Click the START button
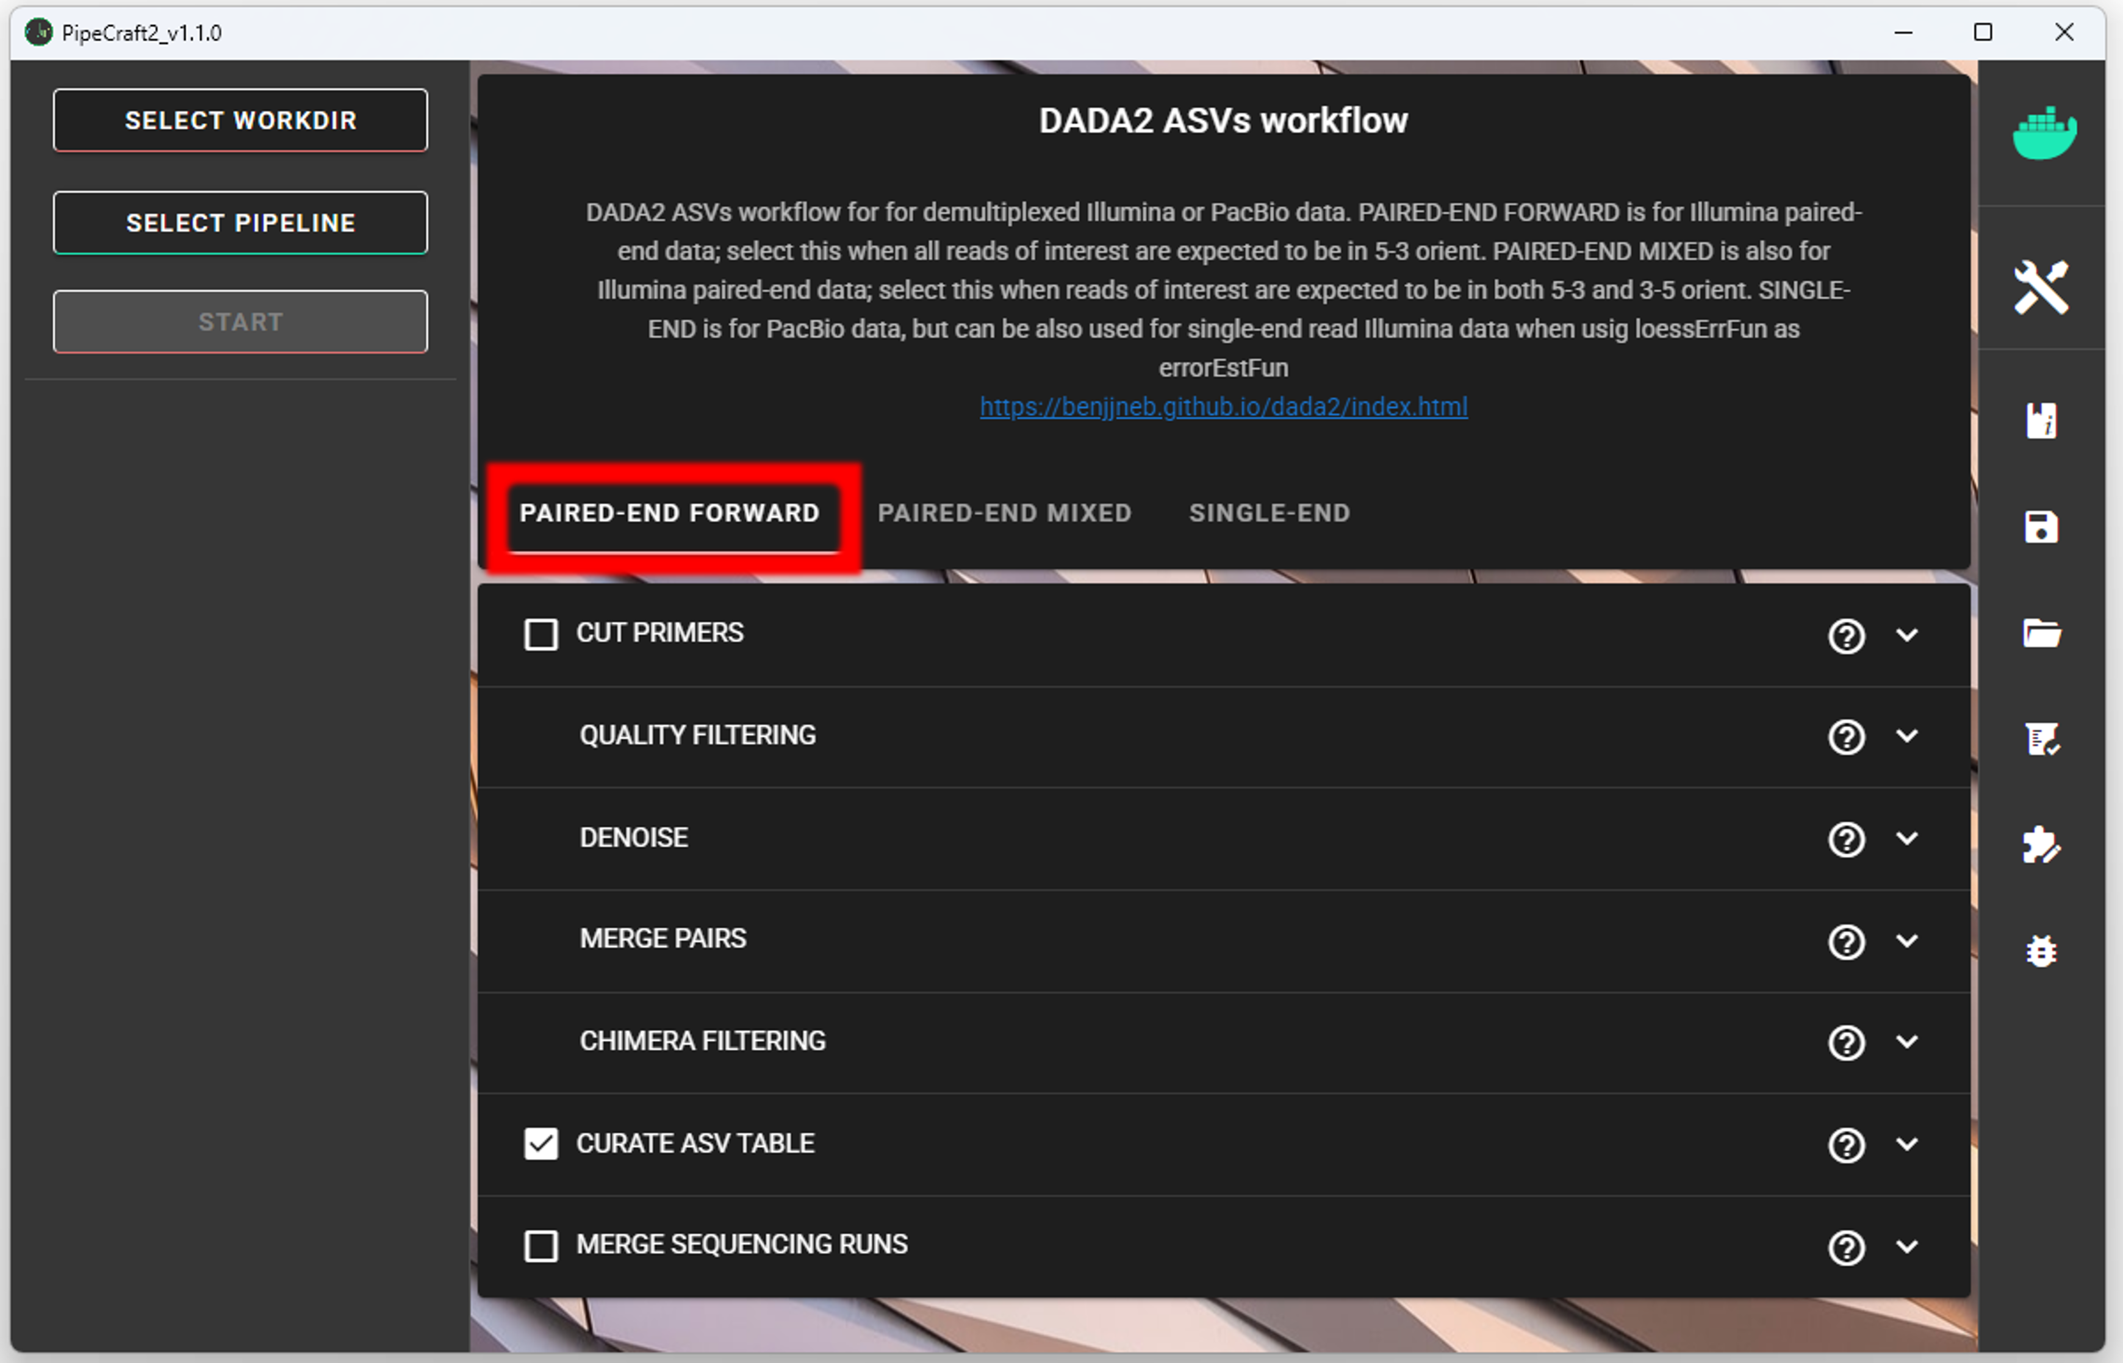2123x1363 pixels. [x=240, y=322]
